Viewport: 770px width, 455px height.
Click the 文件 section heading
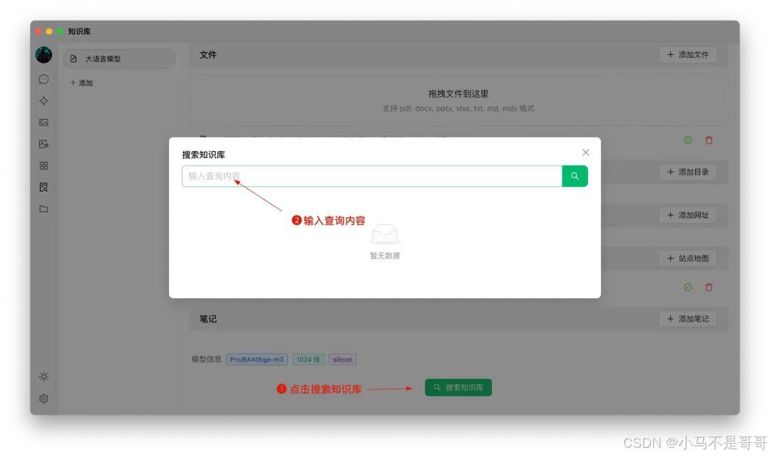207,54
